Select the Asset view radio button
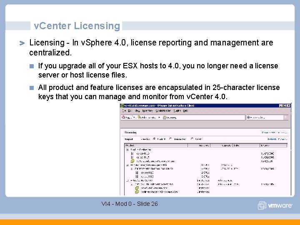Viewport: 300px width, 225px height. click(192, 139)
